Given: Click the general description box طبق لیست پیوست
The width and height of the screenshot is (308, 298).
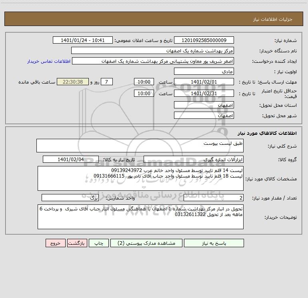Looking at the screenshot, I should 140,146.
